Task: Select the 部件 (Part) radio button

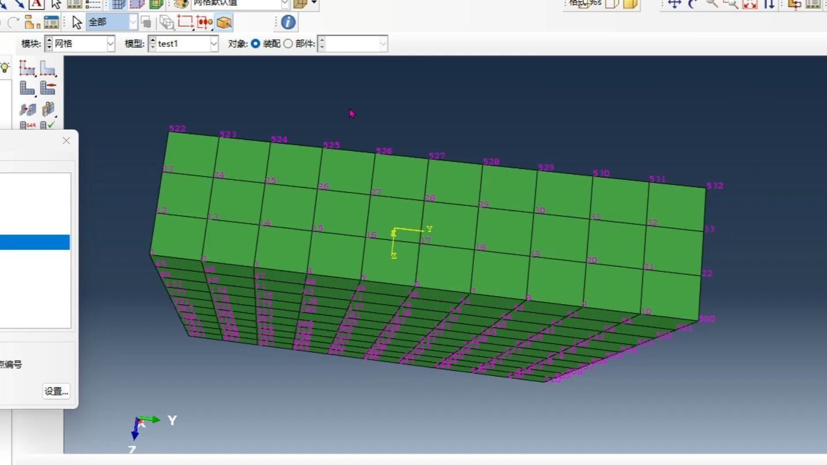Action: tap(288, 44)
